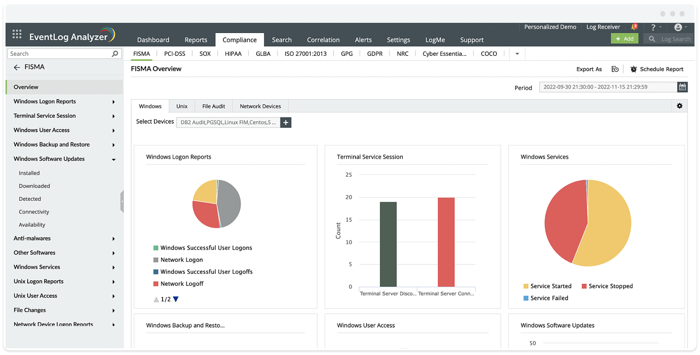Open the Reports tab
Screen dimensions: 700x355
[x=196, y=40]
